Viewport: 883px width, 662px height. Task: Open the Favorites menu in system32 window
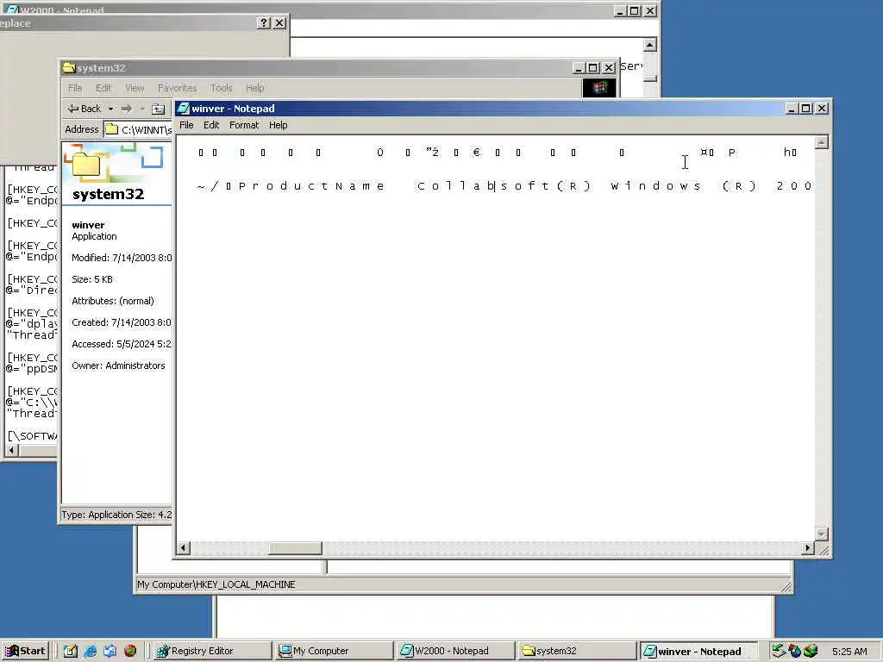point(178,88)
